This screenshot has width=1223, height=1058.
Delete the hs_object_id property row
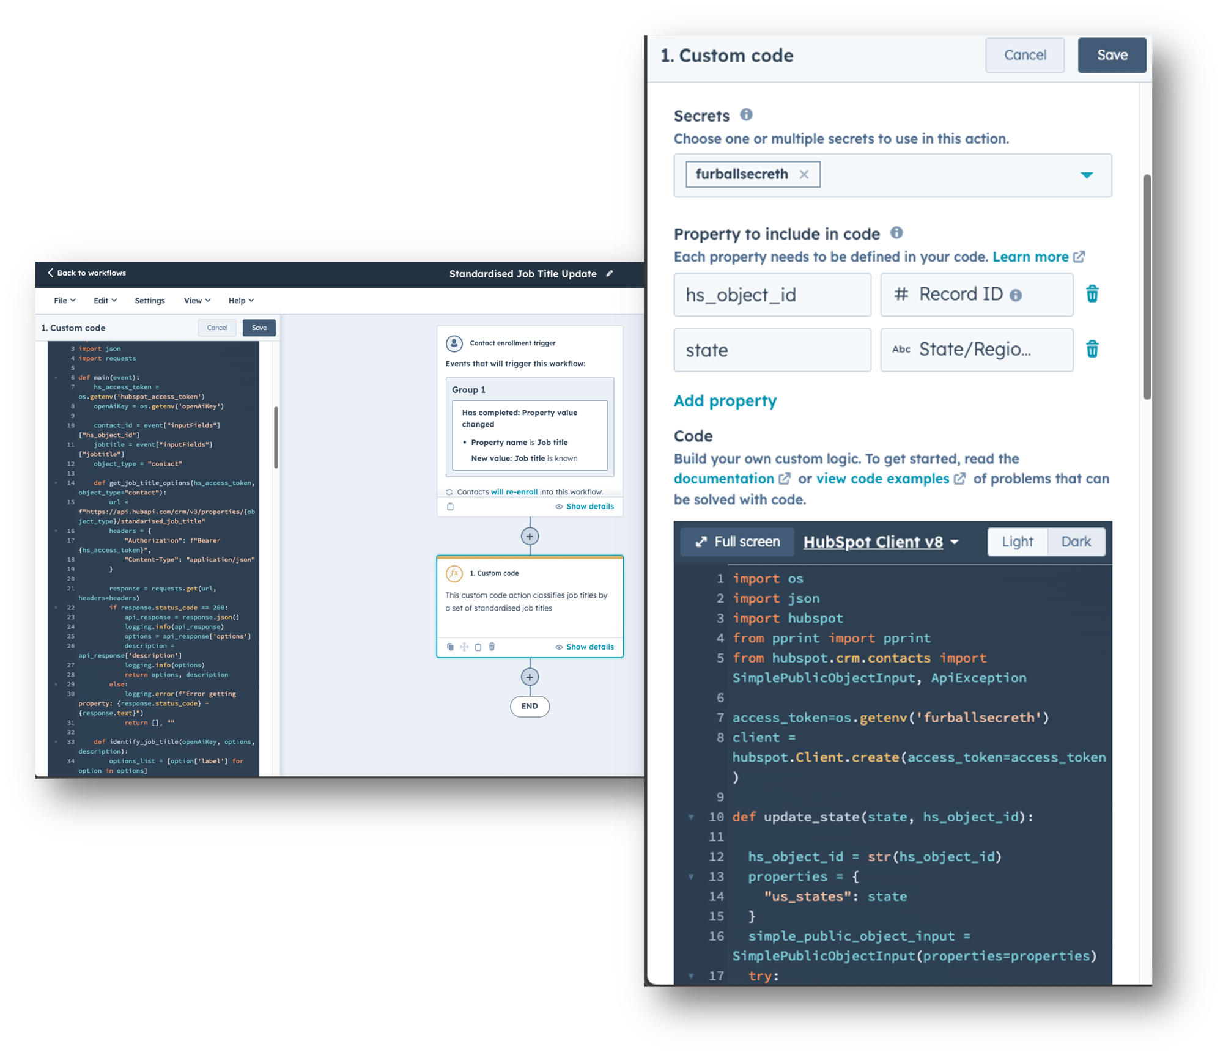[x=1092, y=294]
